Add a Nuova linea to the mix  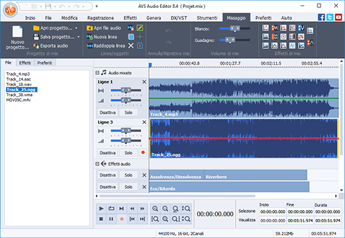[x=102, y=37]
